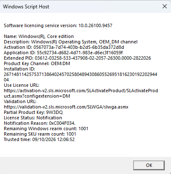Click 'Notification Reason: 0xC004F034.' text
Screen dimensions: 171x174
[x=39, y=123]
